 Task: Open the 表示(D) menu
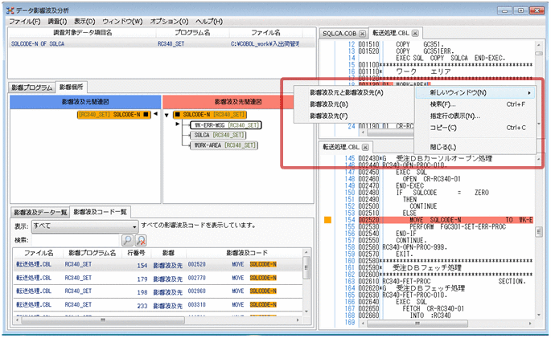click(84, 22)
